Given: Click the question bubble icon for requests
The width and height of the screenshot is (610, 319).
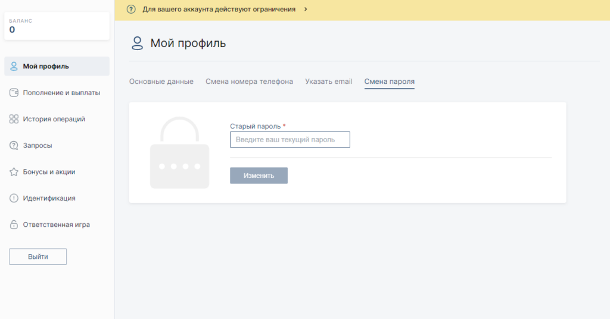Looking at the screenshot, I should (14, 145).
